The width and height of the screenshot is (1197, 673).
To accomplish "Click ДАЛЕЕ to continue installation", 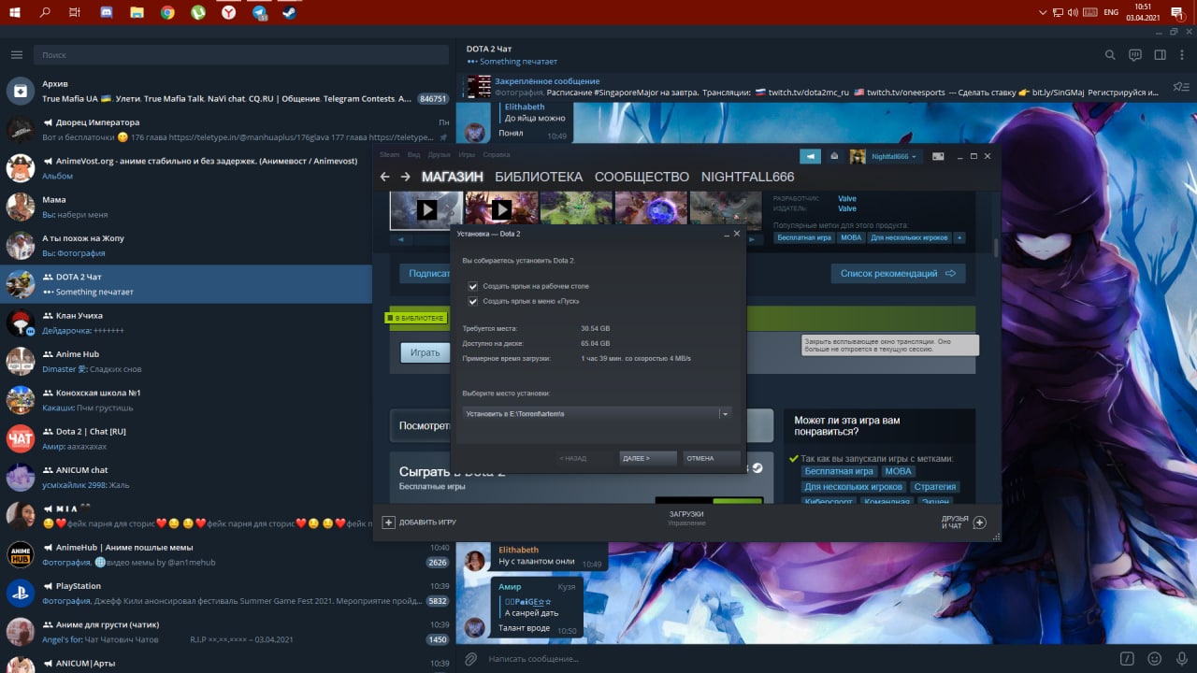I will [x=648, y=458].
